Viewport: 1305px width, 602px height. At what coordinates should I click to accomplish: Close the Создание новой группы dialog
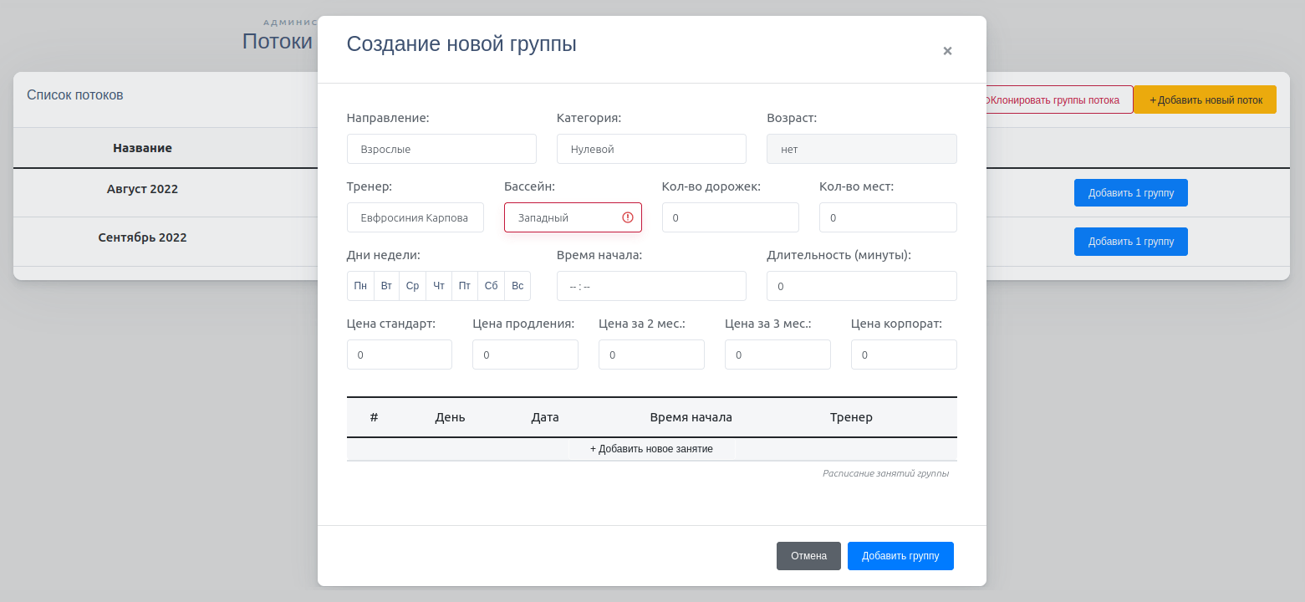coord(947,50)
